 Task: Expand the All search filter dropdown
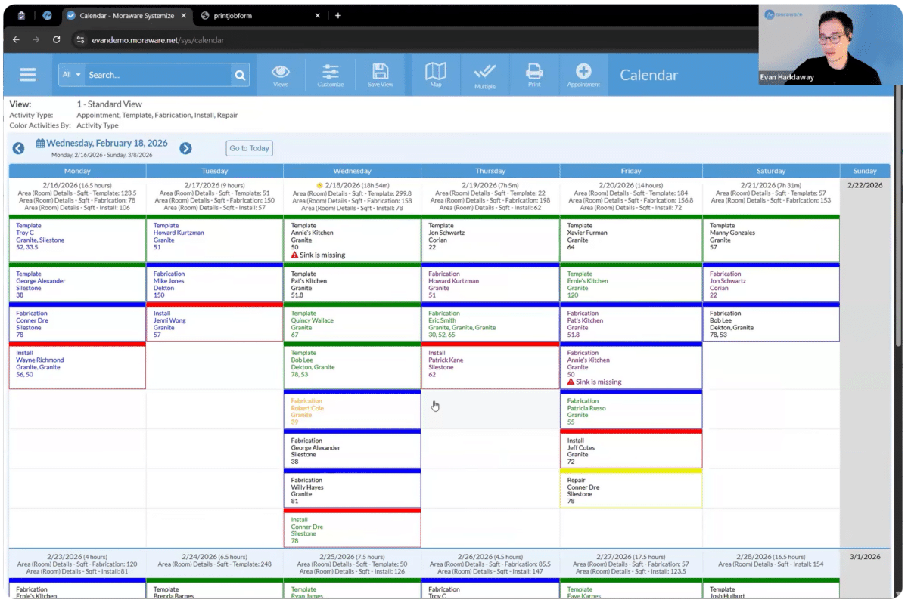72,75
